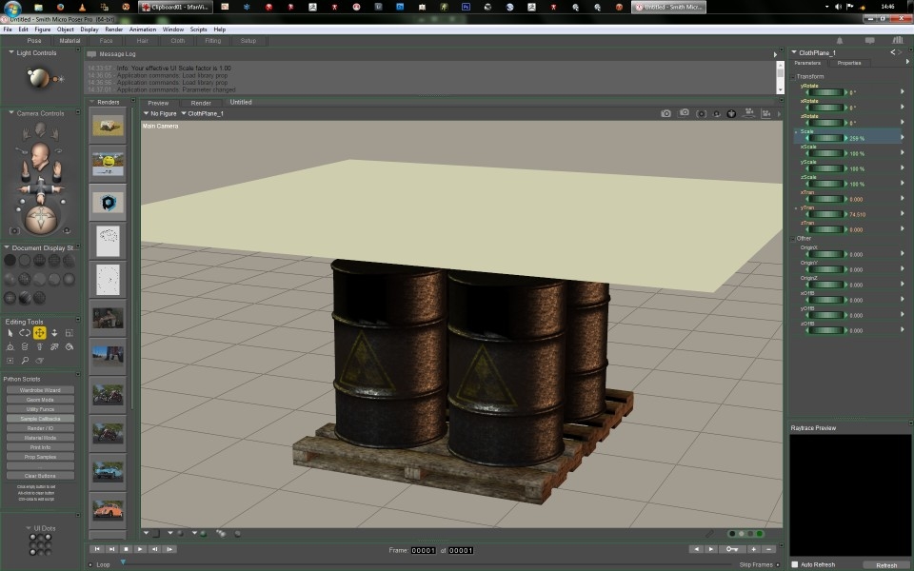The image size is (914, 571).
Task: Click the camera render icon above viewport
Action: point(666,113)
